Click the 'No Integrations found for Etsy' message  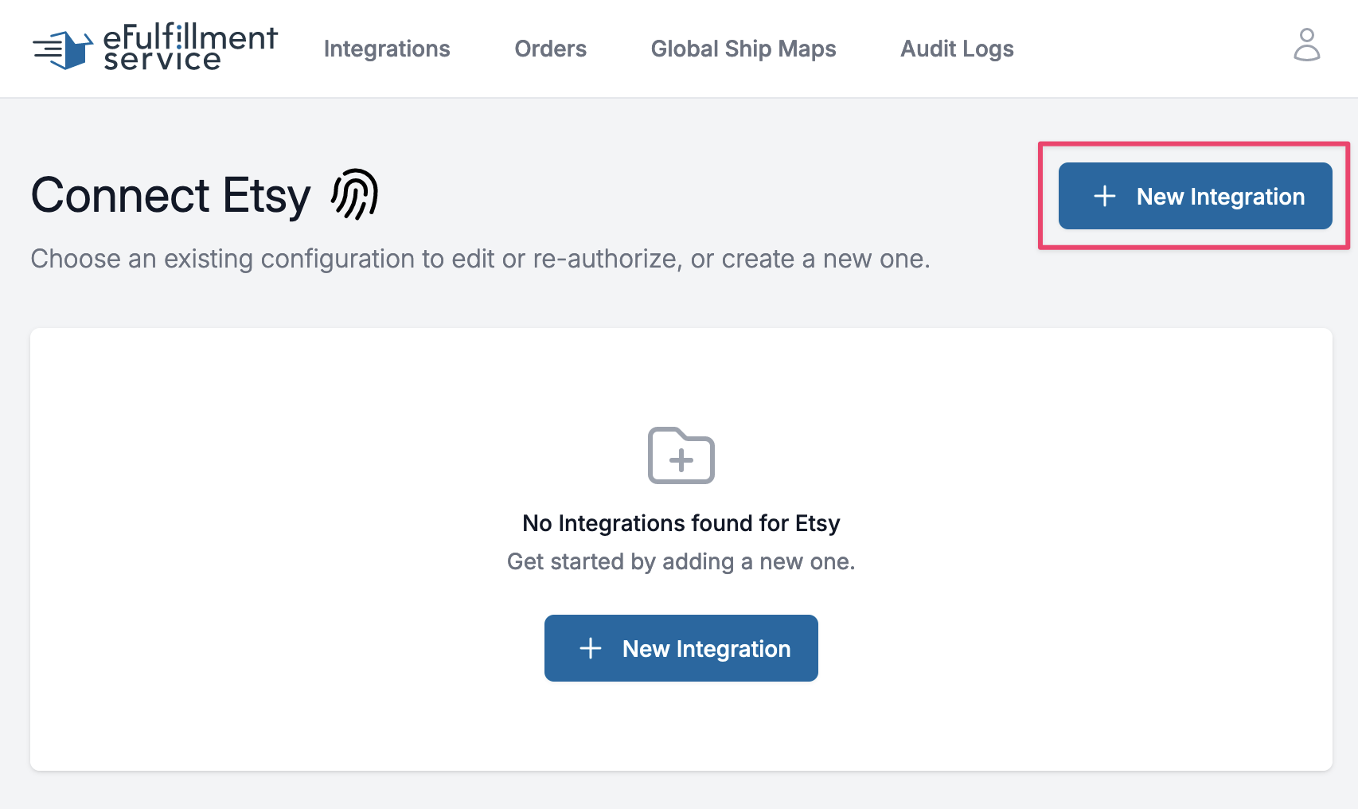click(681, 523)
